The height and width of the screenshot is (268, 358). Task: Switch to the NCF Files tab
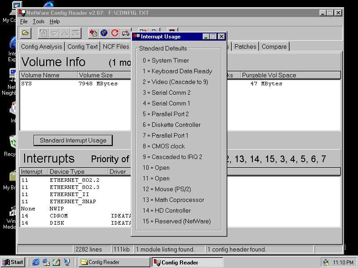tap(116, 46)
